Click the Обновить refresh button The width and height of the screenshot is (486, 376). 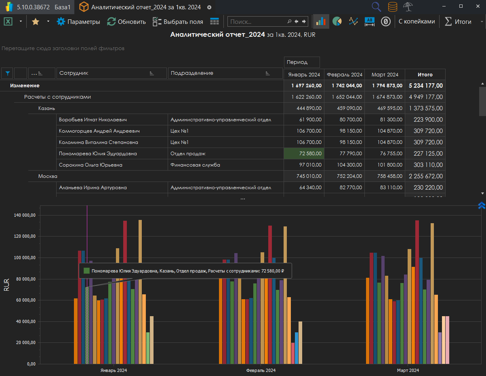click(x=126, y=22)
